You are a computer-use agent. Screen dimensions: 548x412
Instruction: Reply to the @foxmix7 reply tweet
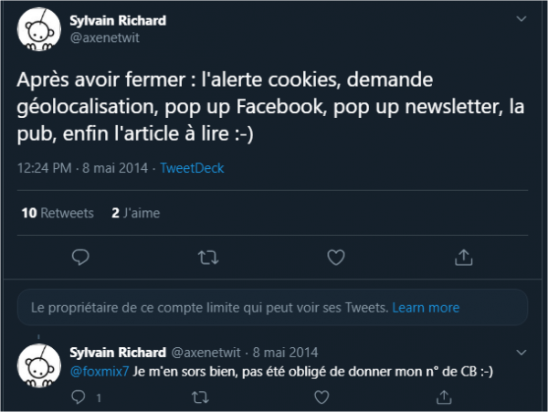(79, 397)
